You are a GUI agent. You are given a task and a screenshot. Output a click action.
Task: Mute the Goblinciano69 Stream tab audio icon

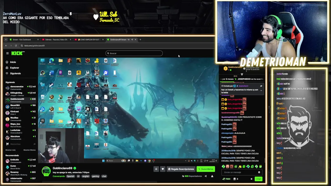pyautogui.click(x=132, y=40)
